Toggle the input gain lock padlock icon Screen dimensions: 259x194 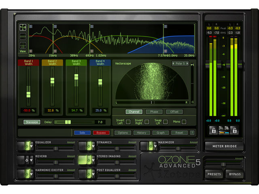(x=214, y=130)
